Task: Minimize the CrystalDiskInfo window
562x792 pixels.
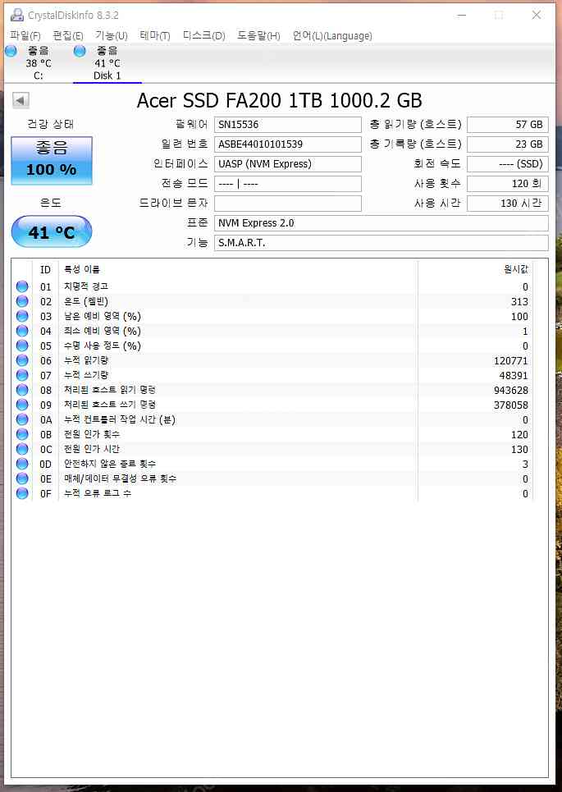Action: (462, 15)
